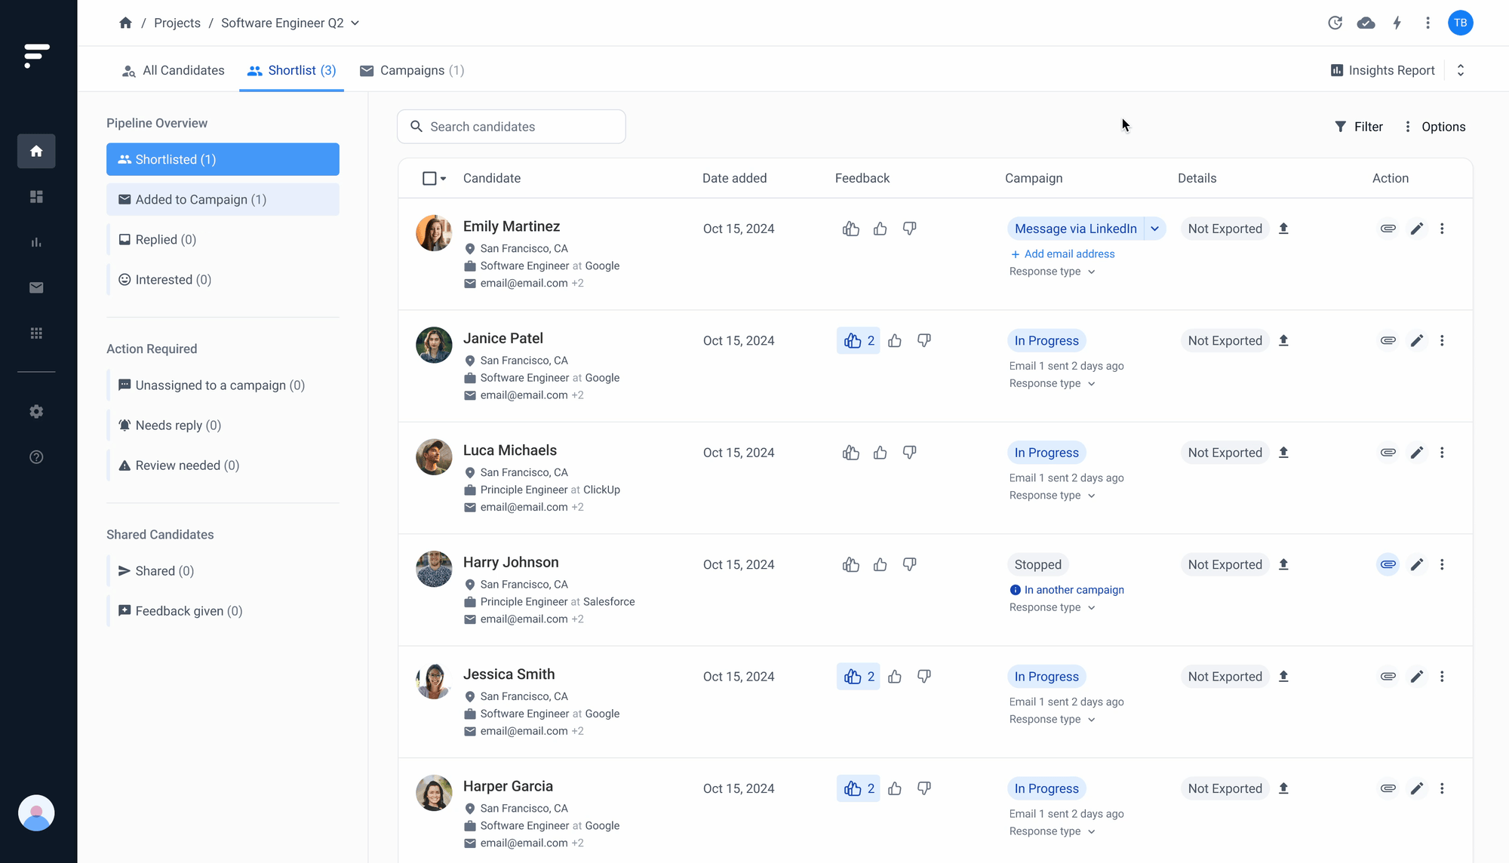
Task: Toggle the select-all candidates checkbox
Action: tap(429, 178)
